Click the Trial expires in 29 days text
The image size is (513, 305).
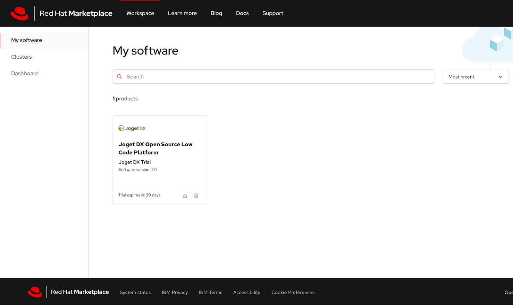[x=139, y=195]
